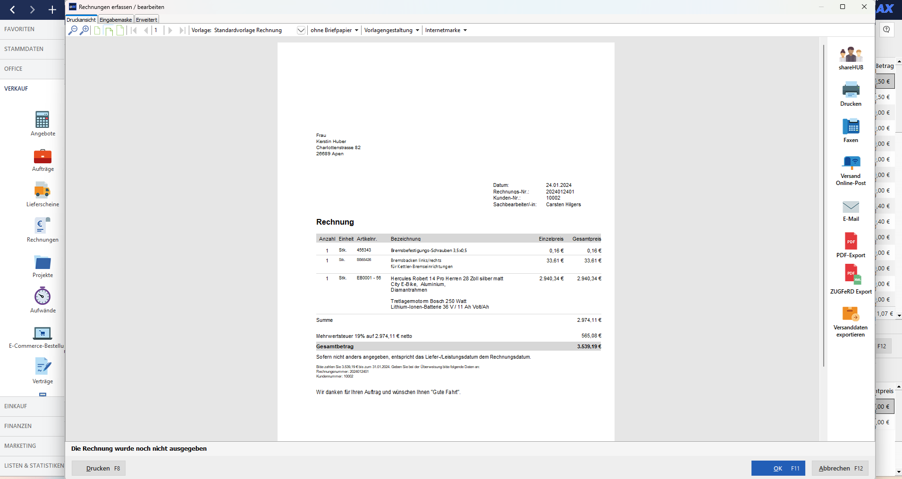This screenshot has height=479, width=902.
Task: Open Angebote in the sidebar
Action: [x=42, y=124]
